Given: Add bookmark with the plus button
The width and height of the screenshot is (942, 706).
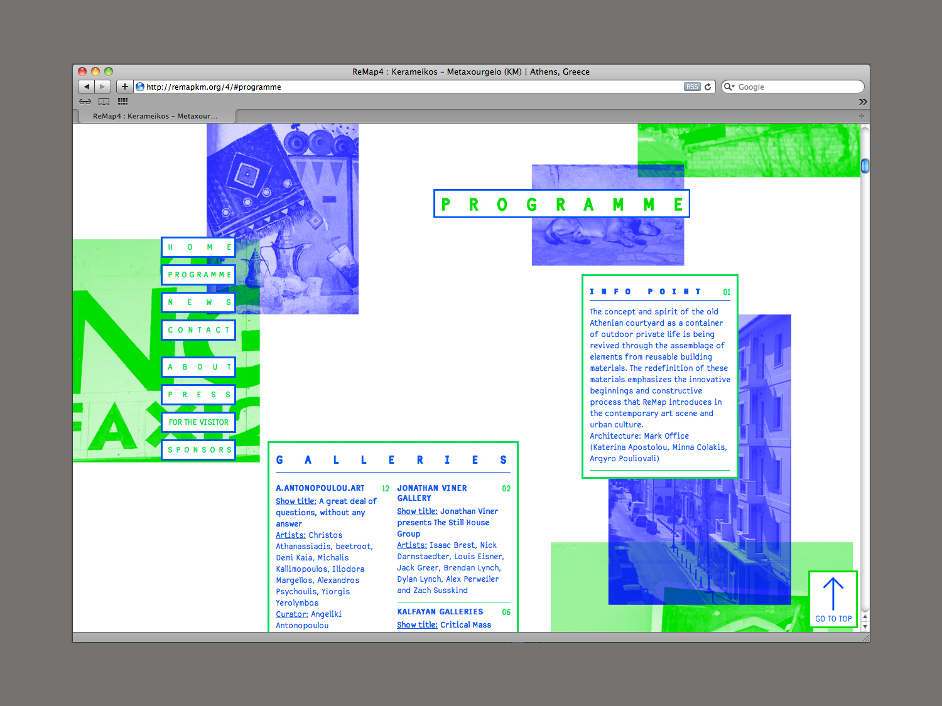Looking at the screenshot, I should tap(124, 87).
